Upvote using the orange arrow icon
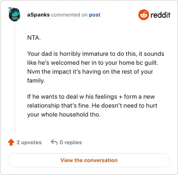The width and height of the screenshot is (178, 175). pyautogui.click(x=11, y=142)
